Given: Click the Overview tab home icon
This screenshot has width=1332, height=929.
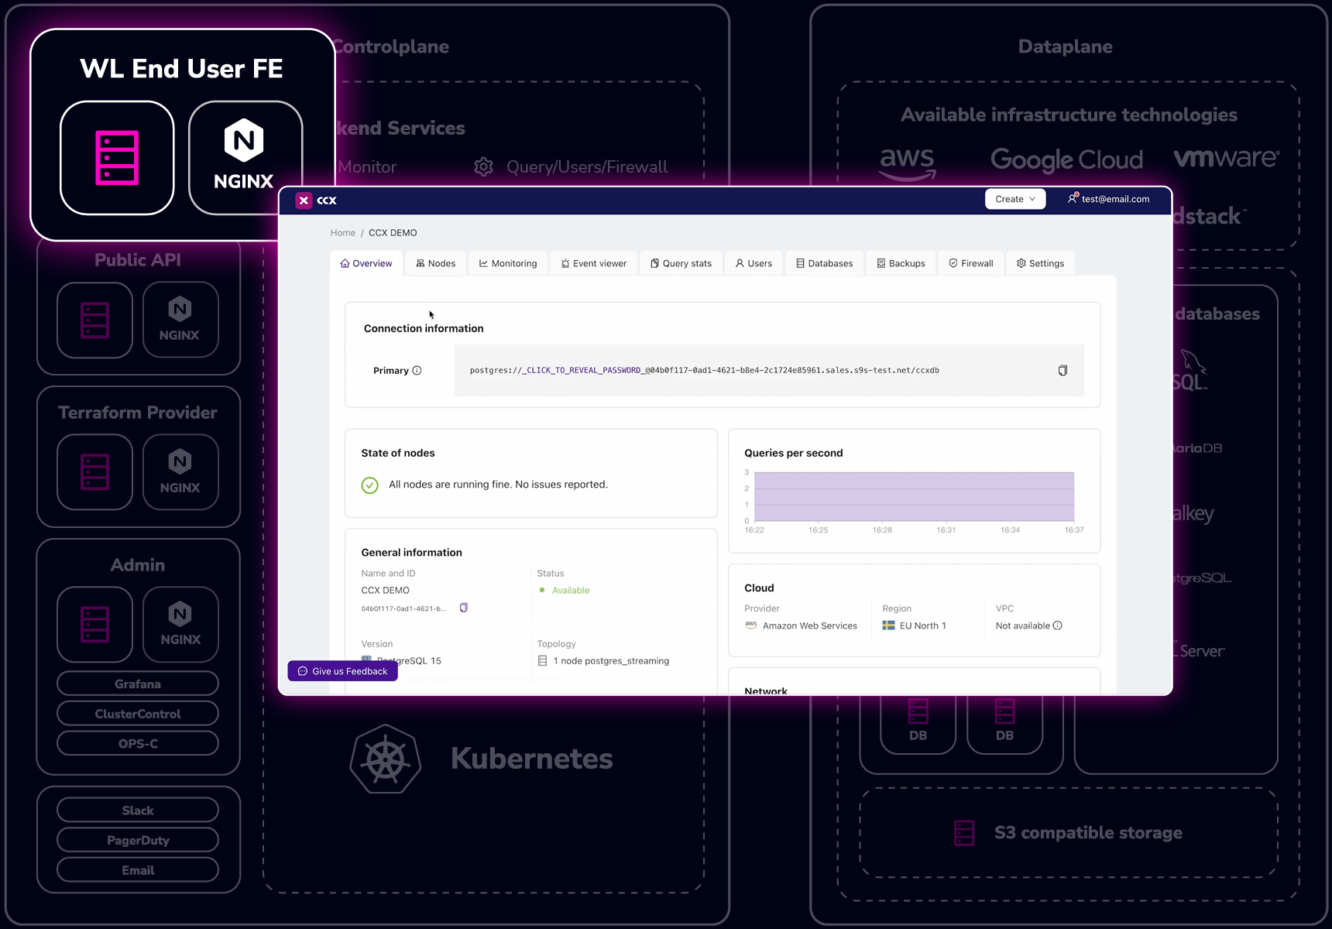Looking at the screenshot, I should [x=345, y=263].
